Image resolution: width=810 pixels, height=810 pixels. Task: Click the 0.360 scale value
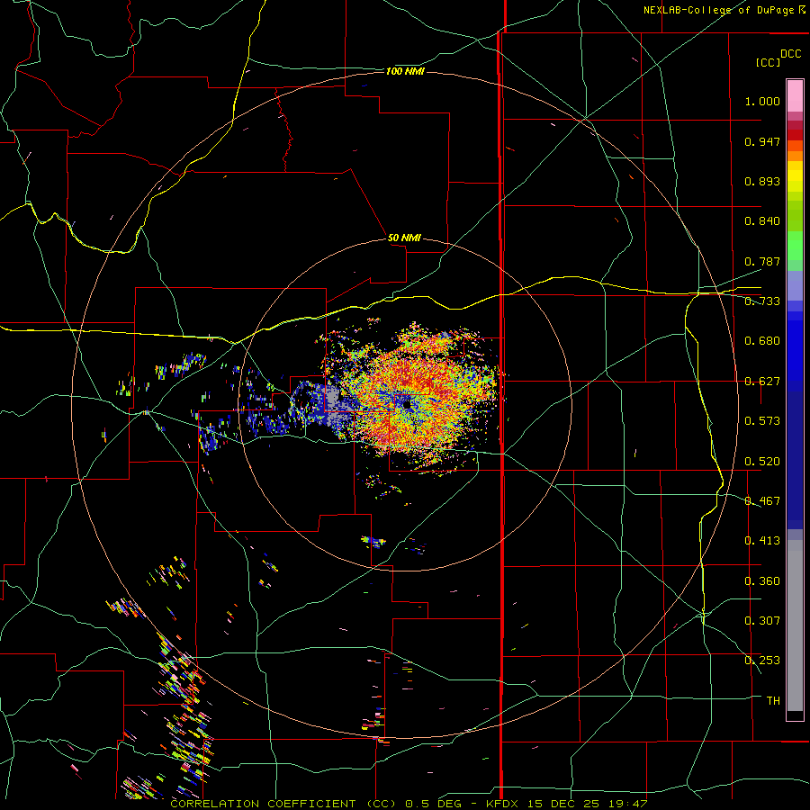click(x=762, y=581)
